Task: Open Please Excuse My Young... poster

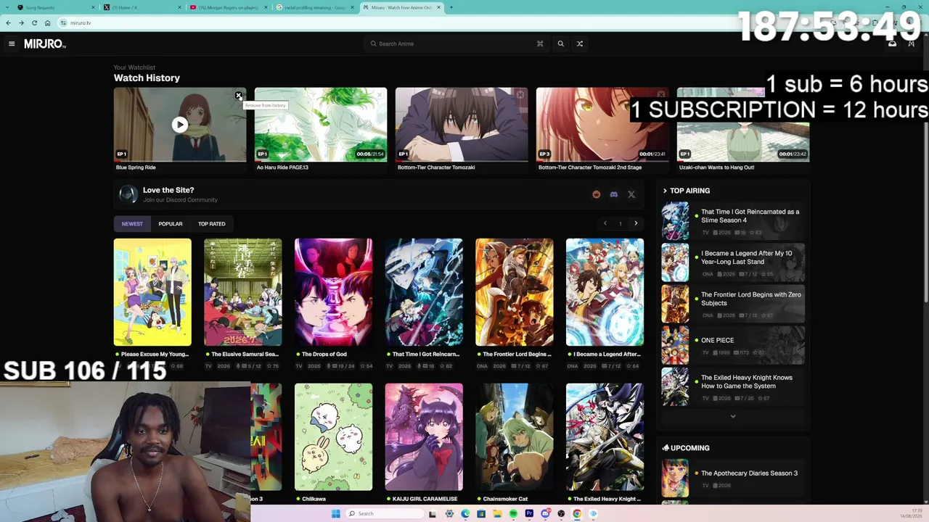Action: click(x=152, y=292)
